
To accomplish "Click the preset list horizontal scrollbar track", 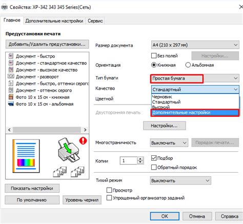I will click(47, 130).
